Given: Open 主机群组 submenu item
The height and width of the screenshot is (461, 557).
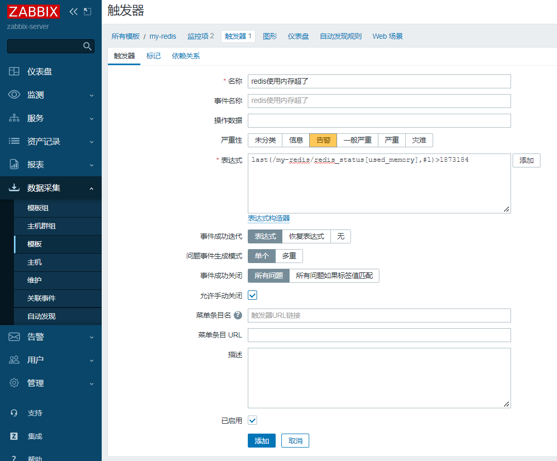Looking at the screenshot, I should [x=57, y=226].
